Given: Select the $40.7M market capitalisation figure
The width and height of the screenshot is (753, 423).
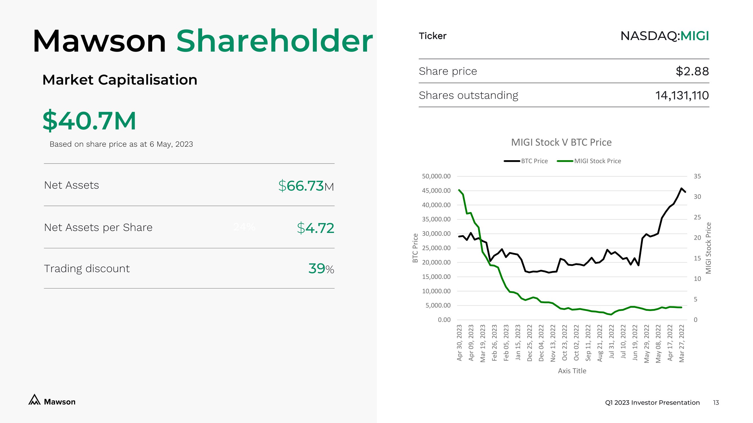Looking at the screenshot, I should (90, 120).
